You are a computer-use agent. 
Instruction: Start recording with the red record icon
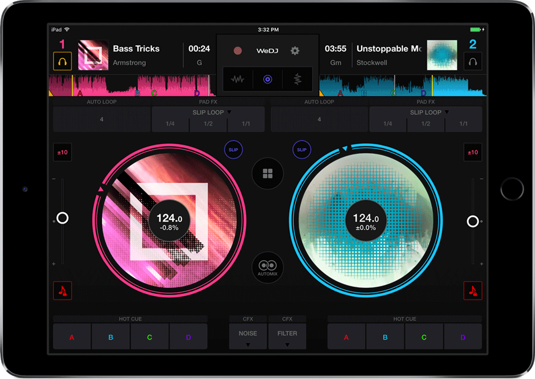coord(239,50)
